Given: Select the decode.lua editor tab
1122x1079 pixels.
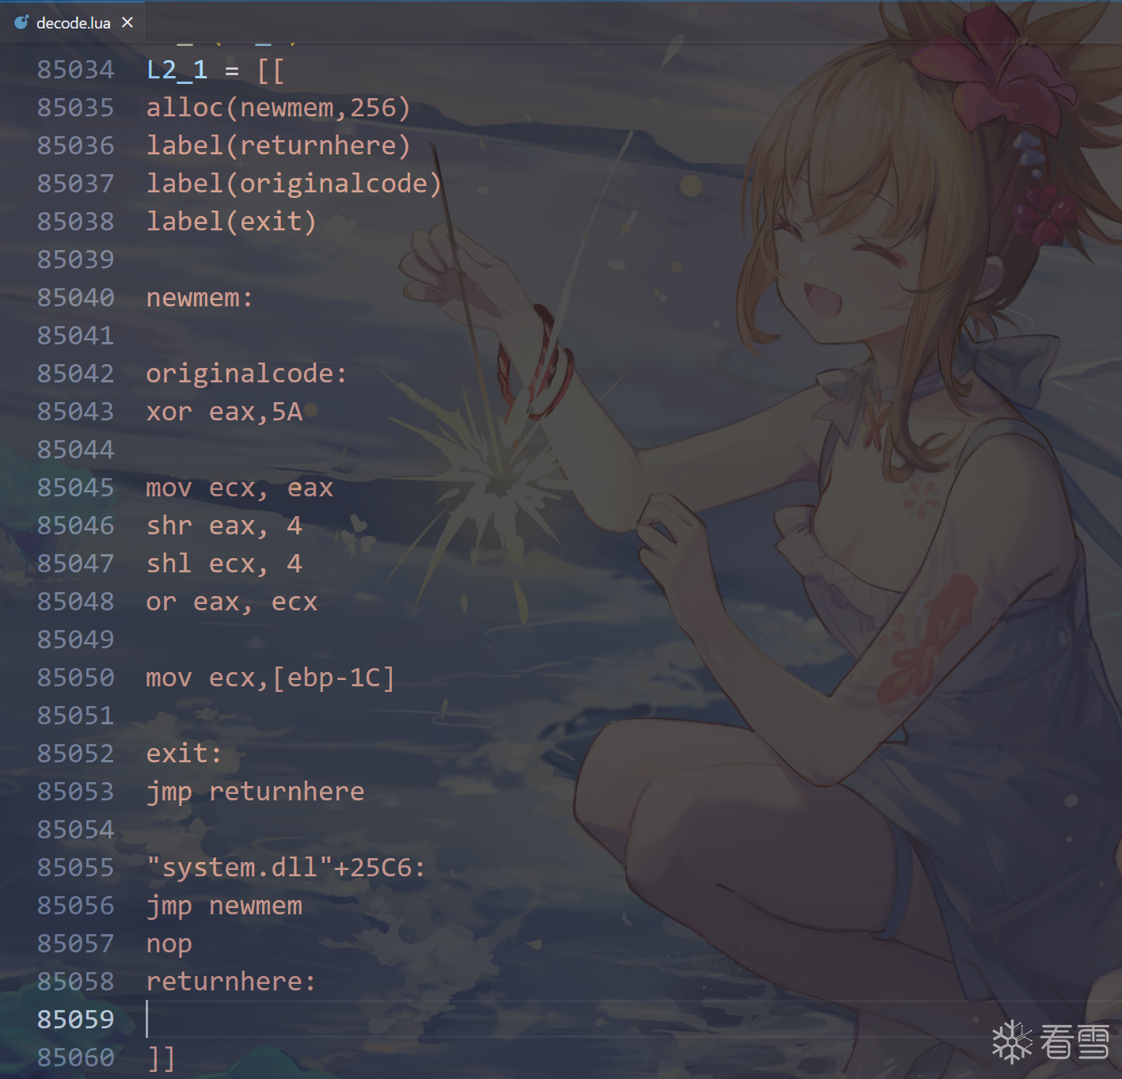Looking at the screenshot, I should tap(73, 22).
